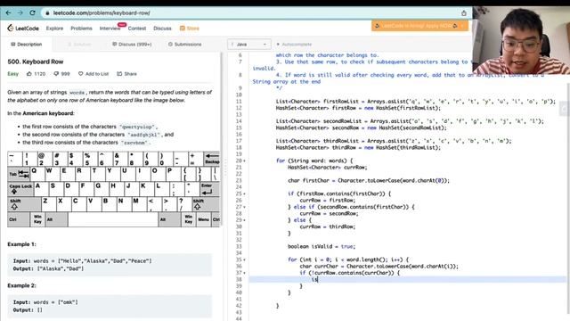Open the Discuss nav item
Screen dimensions: 570x321
coord(162,29)
